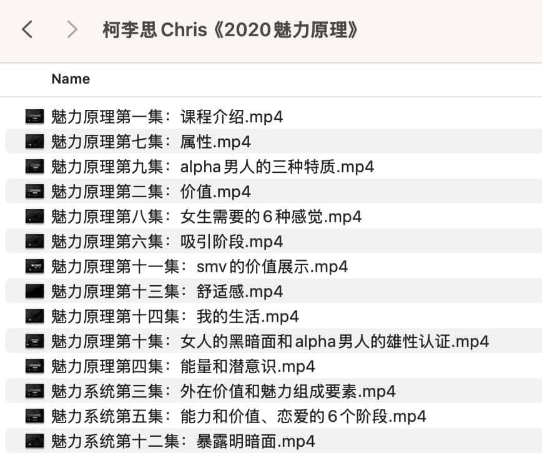Viewport: 542px width, 473px height.
Task: Click the forward navigation arrow
Action: pos(72,29)
